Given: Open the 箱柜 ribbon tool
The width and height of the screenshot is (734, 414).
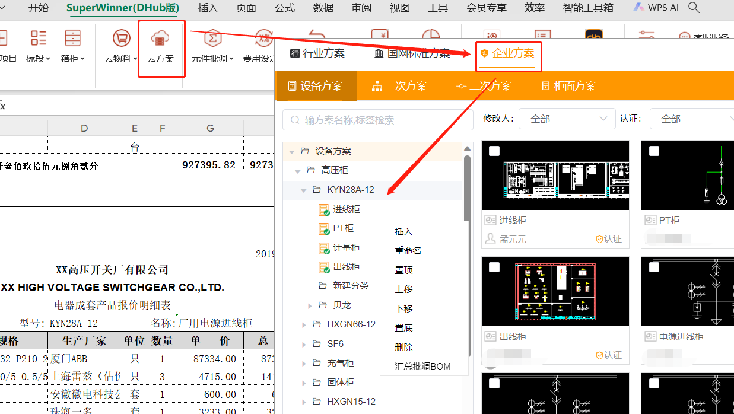Looking at the screenshot, I should [x=73, y=46].
